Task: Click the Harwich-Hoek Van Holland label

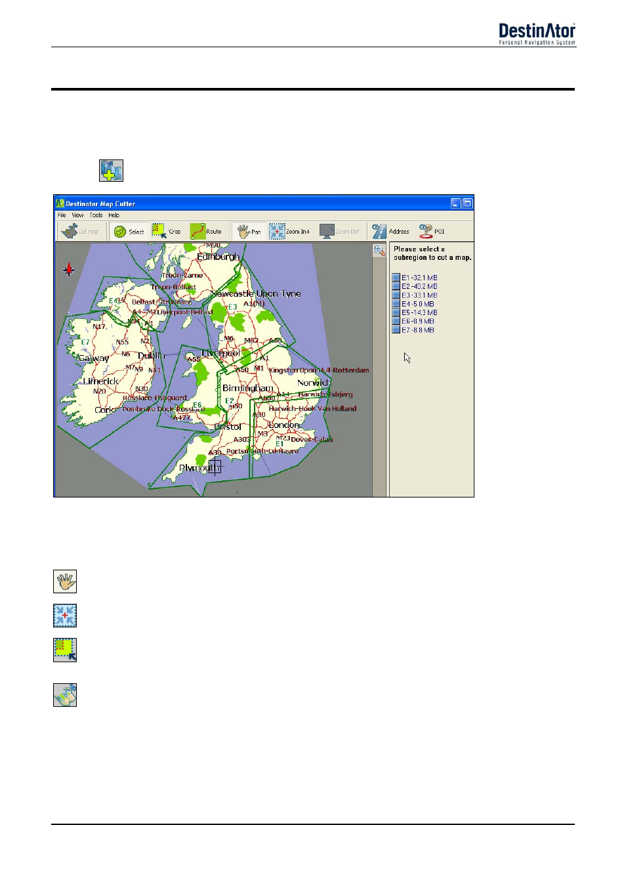Action: [x=312, y=408]
